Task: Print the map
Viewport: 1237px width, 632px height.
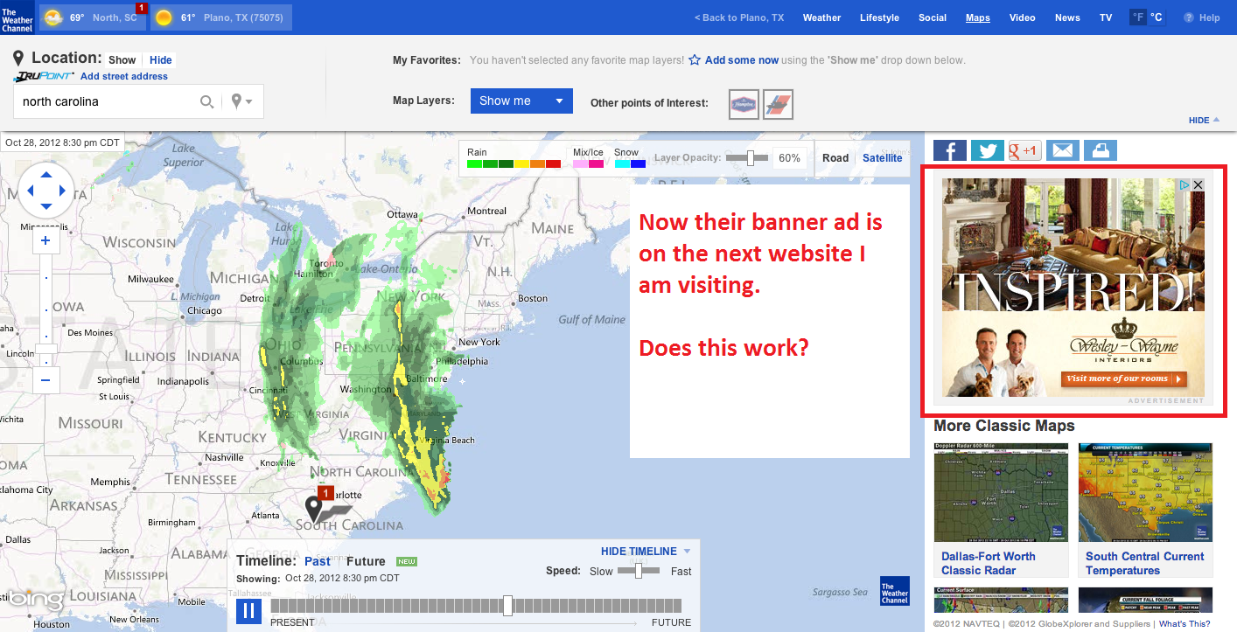Action: 1101,150
